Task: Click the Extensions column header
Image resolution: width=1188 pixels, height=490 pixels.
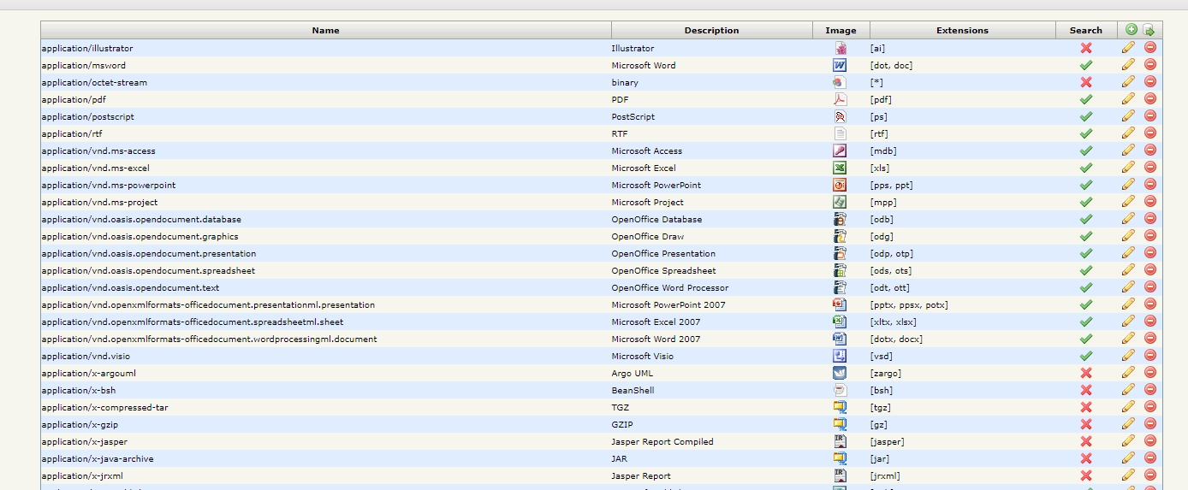Action: 962,30
